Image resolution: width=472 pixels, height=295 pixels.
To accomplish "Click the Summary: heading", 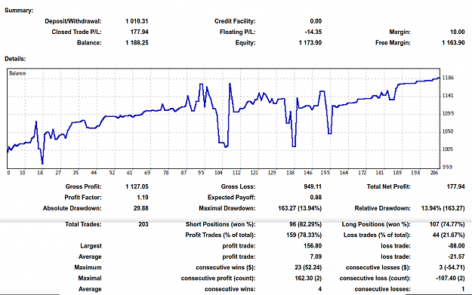I will [x=19, y=11].
